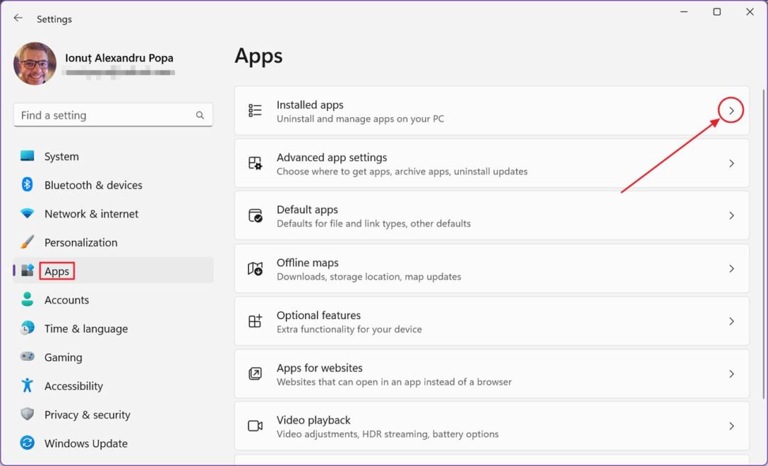Click the Accessibility figure icon
768x466 pixels.
pyautogui.click(x=28, y=385)
